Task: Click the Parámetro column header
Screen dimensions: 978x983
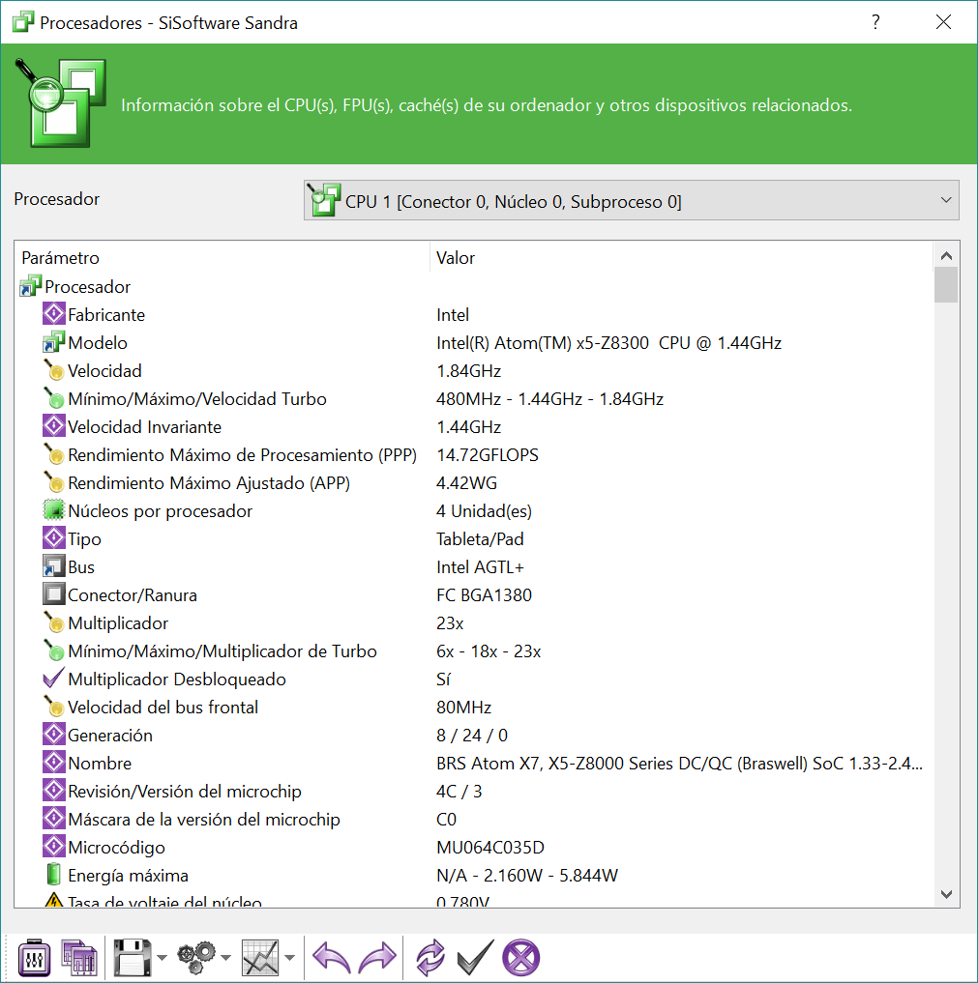Action: [x=222, y=258]
